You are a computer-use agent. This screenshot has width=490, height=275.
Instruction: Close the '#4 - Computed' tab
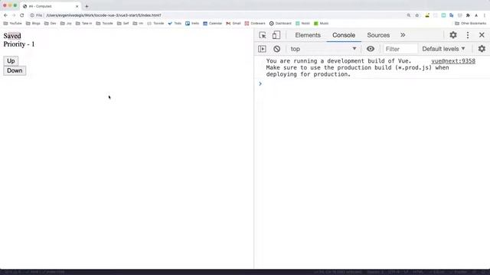coord(77,6)
